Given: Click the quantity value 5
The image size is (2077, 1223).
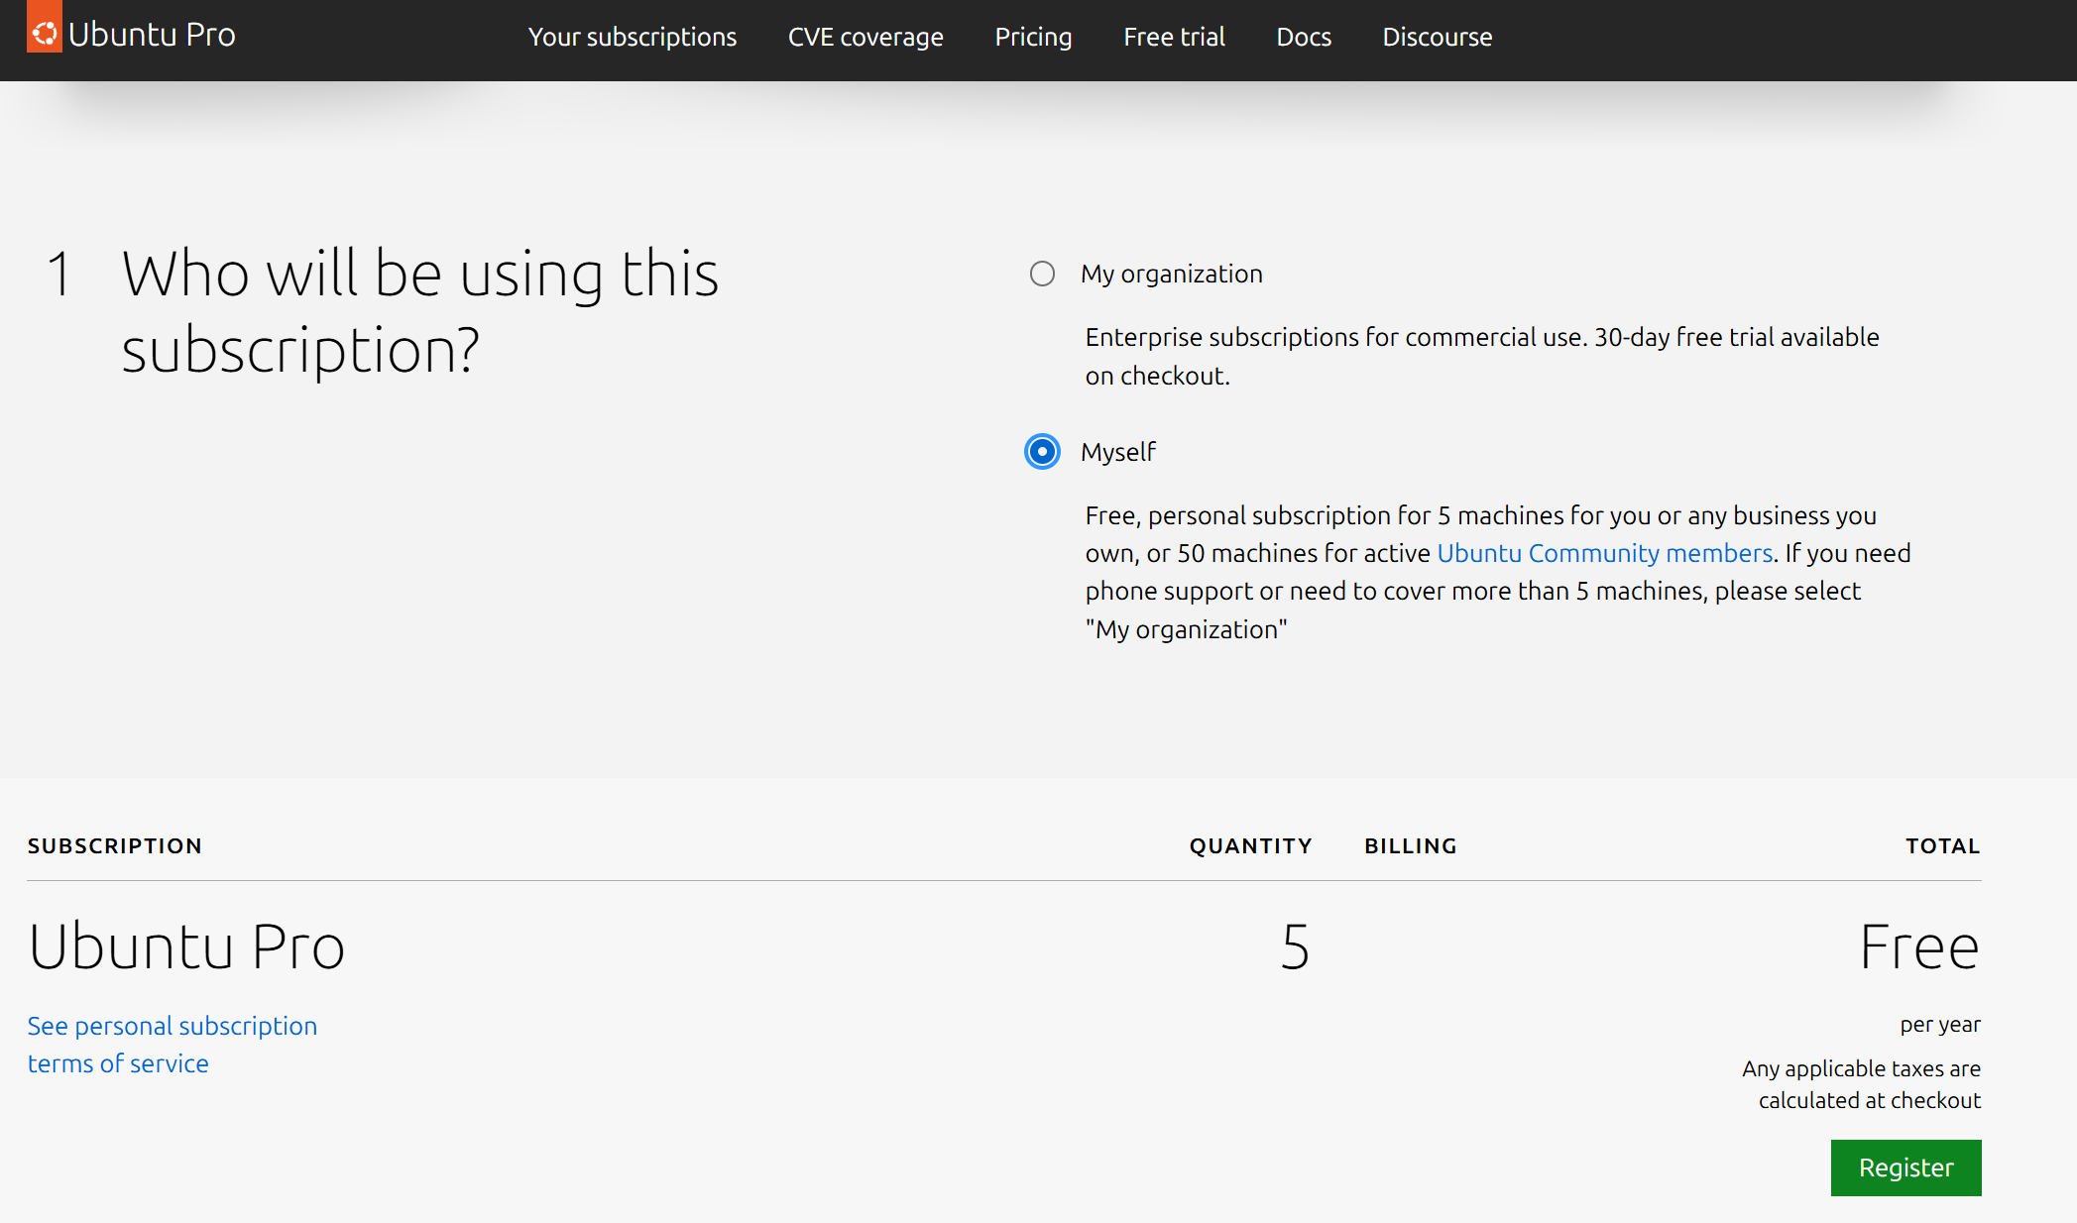Looking at the screenshot, I should 1295,946.
